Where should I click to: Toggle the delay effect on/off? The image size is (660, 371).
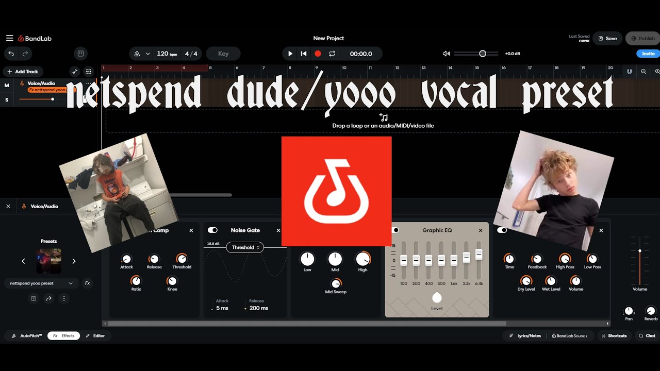(x=502, y=230)
